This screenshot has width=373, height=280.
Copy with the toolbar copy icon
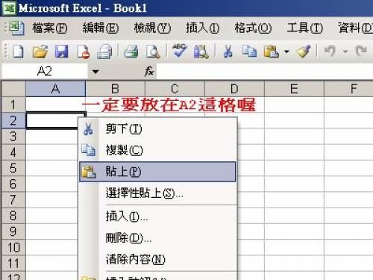click(x=249, y=52)
